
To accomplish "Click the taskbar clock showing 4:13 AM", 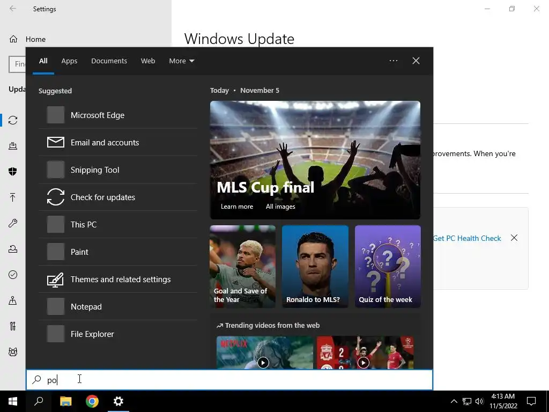I will coord(503,401).
